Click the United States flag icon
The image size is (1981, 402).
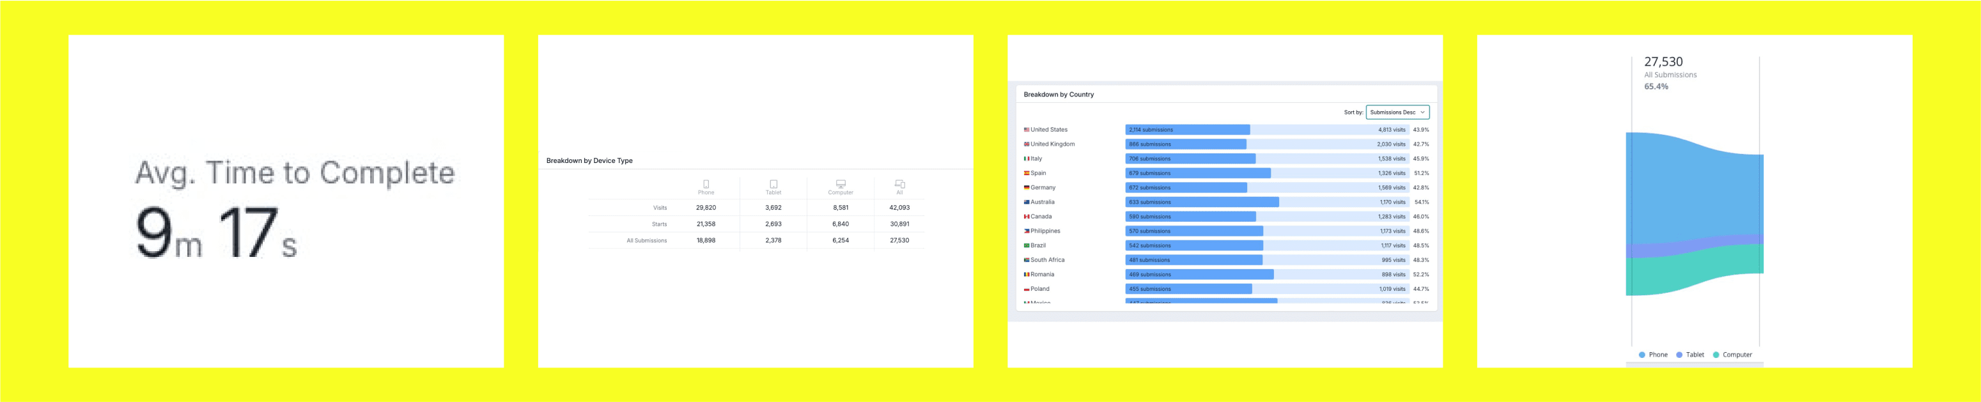coord(1026,130)
